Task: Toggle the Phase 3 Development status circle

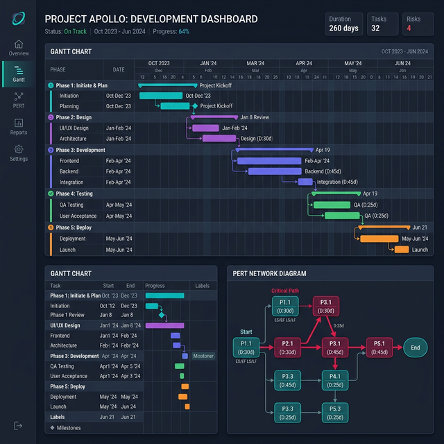Action: 50,150
